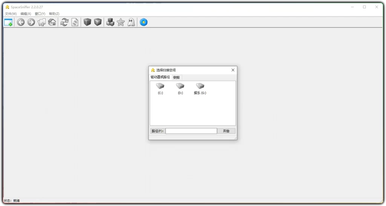Screen dimensions: 386x206
Task: Maximize the SpaceSniffer window
Action: click(365, 7)
